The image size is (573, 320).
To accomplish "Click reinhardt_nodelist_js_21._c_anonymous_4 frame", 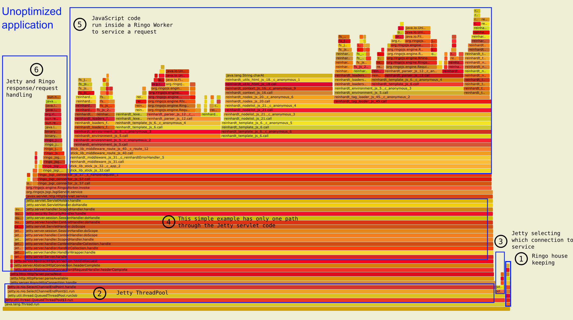I will (x=358, y=106).
